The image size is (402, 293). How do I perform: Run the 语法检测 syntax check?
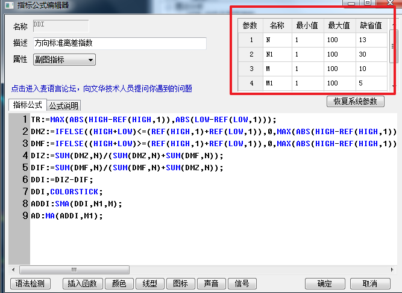pos(30,283)
